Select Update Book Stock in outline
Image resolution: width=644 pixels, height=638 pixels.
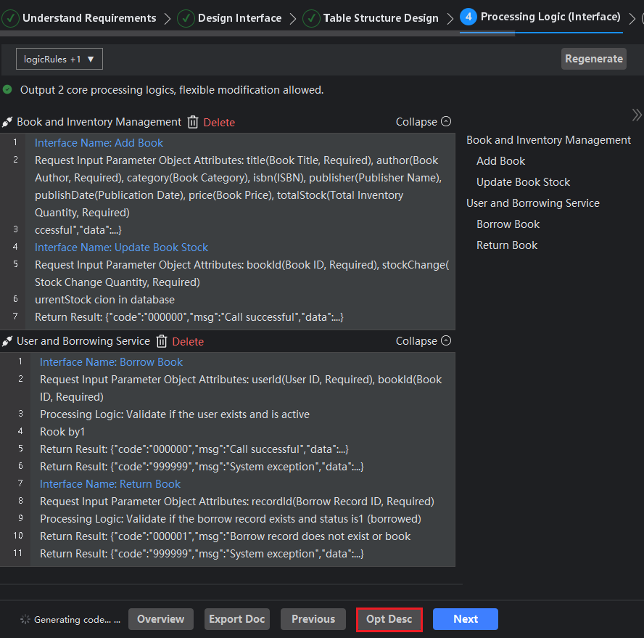tap(523, 182)
